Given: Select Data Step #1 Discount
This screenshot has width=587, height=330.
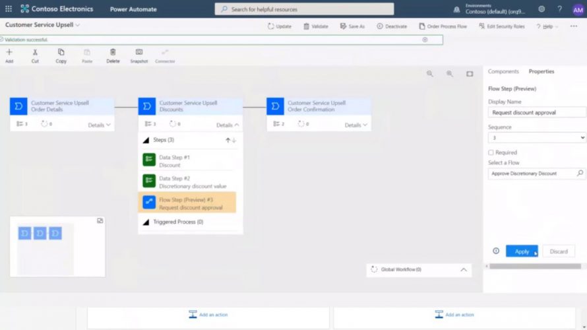Looking at the screenshot, I should tap(189, 161).
